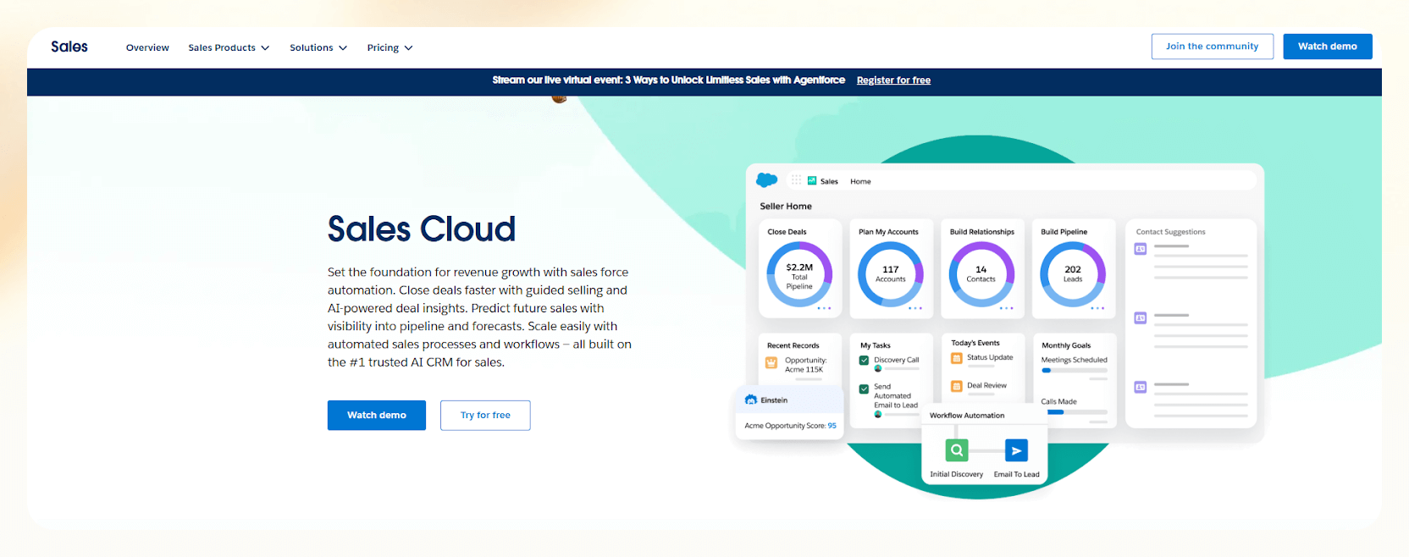Open the three dots on Plan My Accounts card

click(915, 308)
